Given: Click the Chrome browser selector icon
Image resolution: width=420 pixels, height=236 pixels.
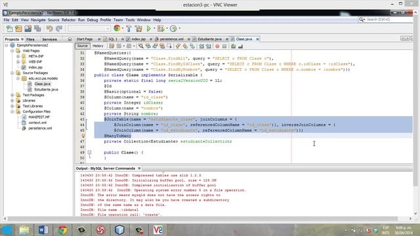Looking at the screenshot, I should 117,28.
